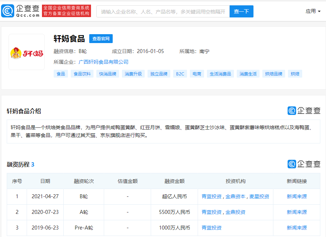Click the 2019-06-23 date cell
The height and width of the screenshot is (237, 326).
[x=45, y=228]
